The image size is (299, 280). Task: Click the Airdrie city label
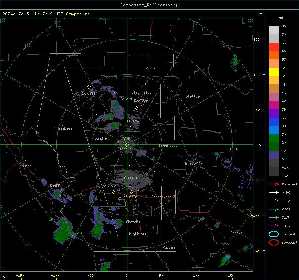pyautogui.click(x=131, y=178)
